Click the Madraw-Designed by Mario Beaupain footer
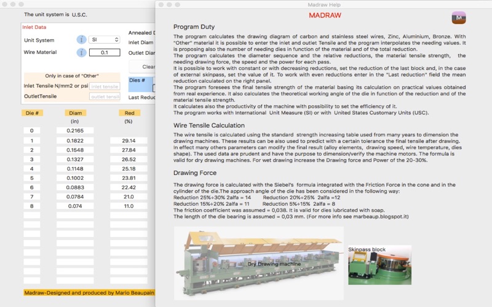This screenshot has width=492, height=307. [x=89, y=293]
